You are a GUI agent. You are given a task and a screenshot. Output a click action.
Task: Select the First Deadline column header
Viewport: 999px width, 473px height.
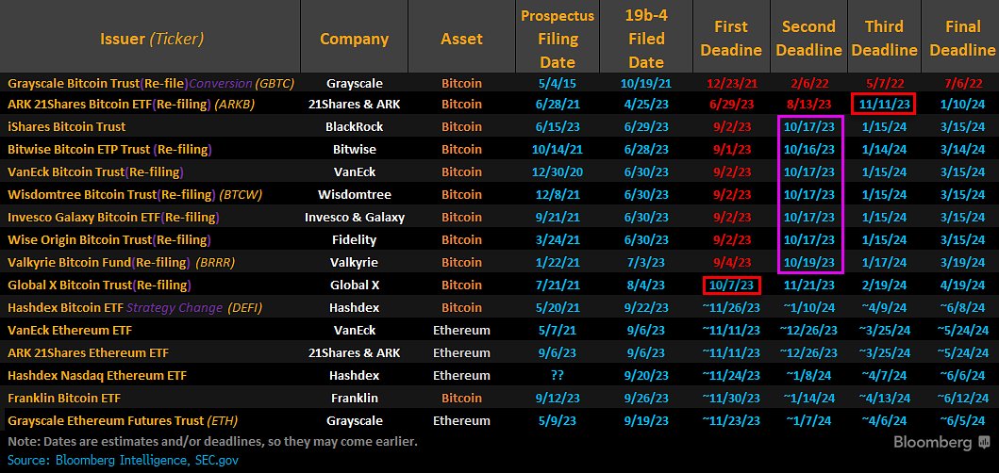point(731,39)
